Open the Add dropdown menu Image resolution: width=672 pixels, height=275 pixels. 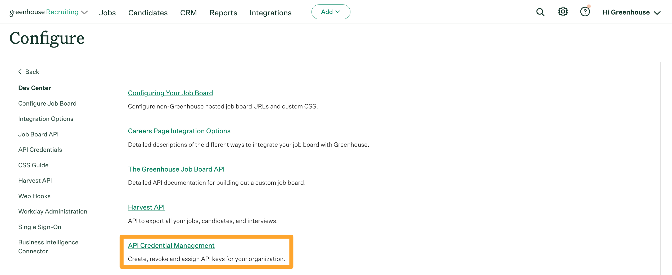[x=331, y=12]
